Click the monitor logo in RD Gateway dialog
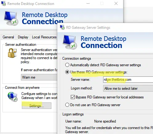The width and height of the screenshot is (153, 134). tap(70, 42)
